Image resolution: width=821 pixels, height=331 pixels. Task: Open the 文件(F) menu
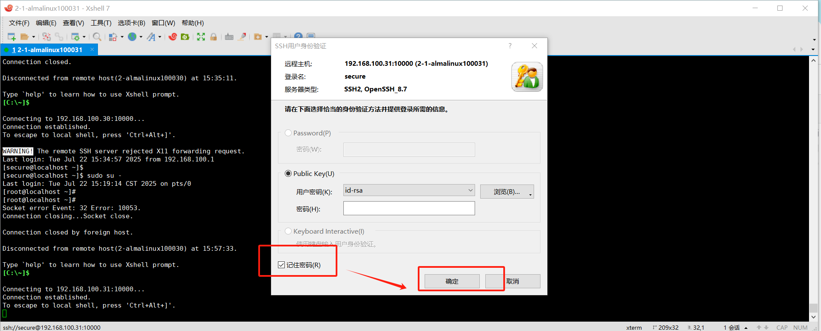(x=19, y=23)
